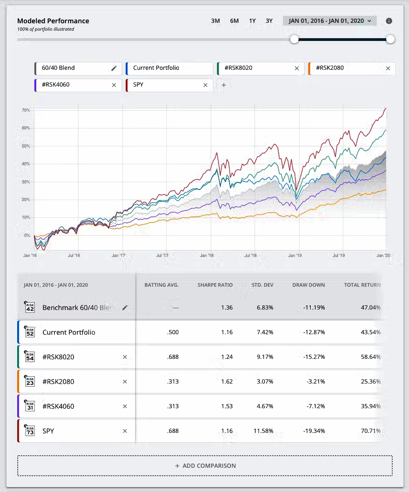Viewport: 409px width, 492px height.
Task: Delete the SPY row from the table
Action: click(x=124, y=431)
